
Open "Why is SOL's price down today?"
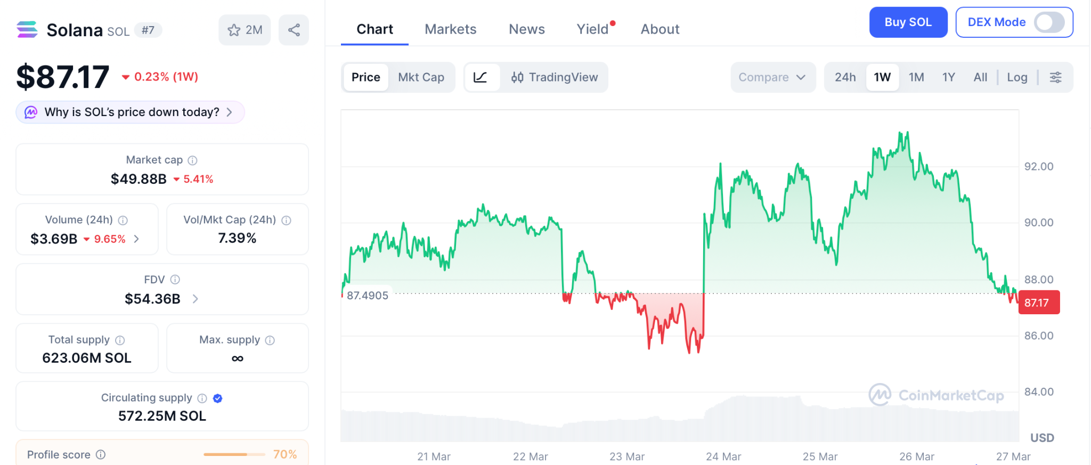click(131, 112)
